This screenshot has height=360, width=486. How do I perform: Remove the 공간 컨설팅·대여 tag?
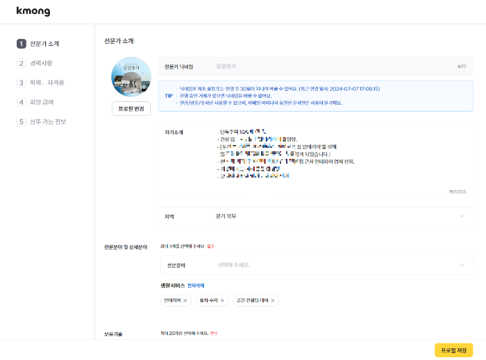(272, 300)
